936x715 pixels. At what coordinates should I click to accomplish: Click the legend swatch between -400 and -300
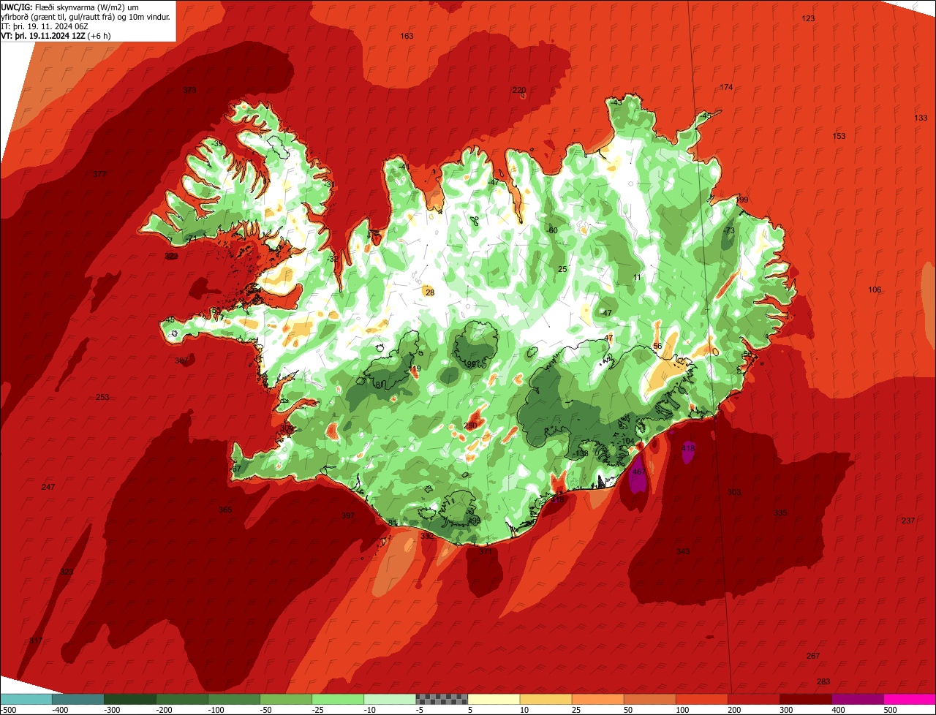pos(78,699)
